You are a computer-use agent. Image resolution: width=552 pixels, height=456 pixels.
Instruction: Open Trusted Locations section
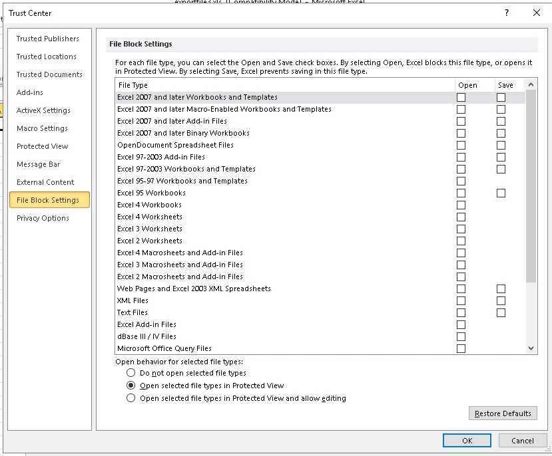point(47,57)
